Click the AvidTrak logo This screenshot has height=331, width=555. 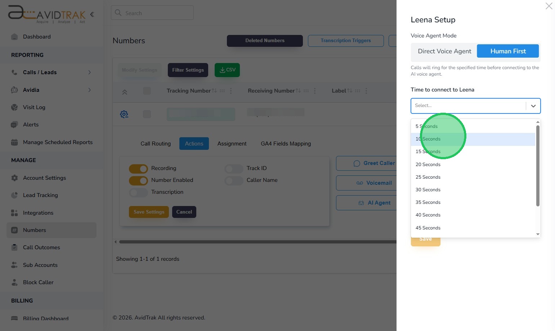click(47, 14)
